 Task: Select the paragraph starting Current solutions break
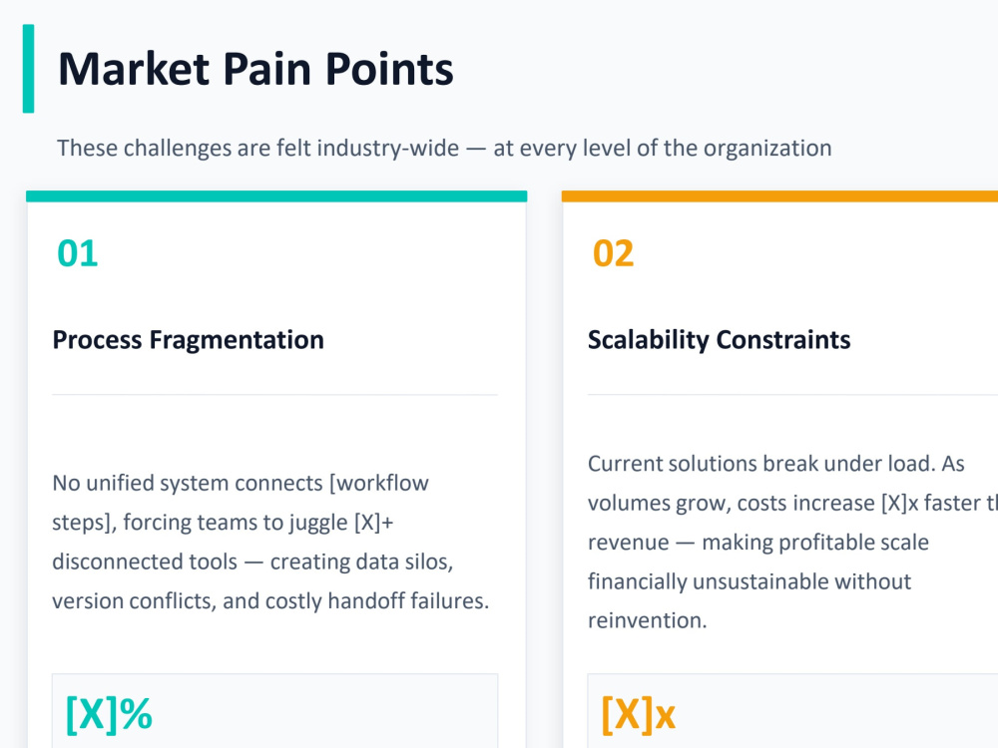point(792,542)
